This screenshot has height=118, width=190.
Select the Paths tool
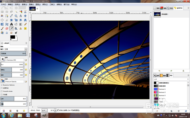7,16
